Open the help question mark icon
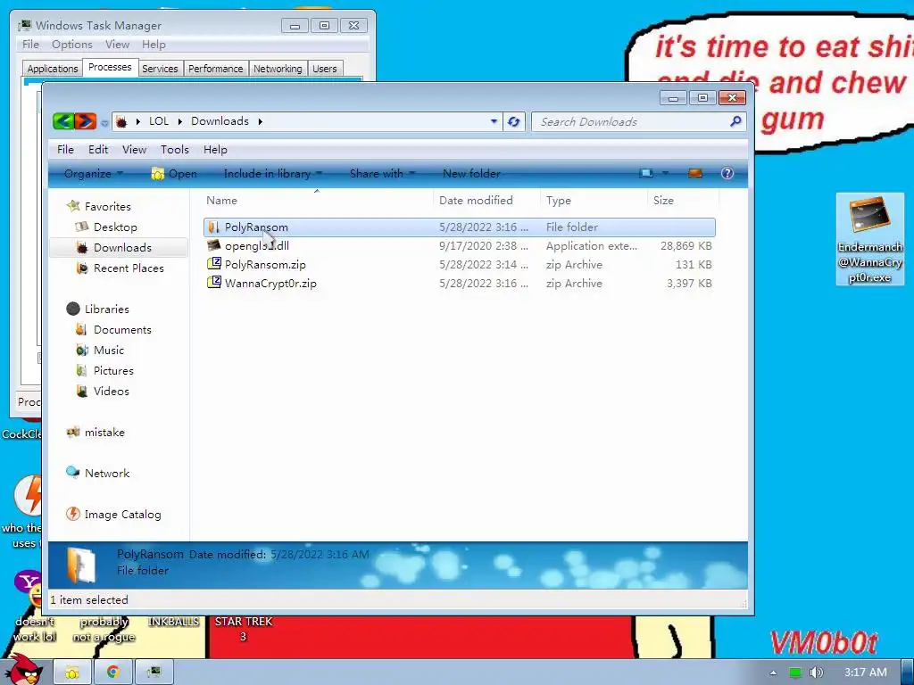Image resolution: width=914 pixels, height=685 pixels. 727,173
